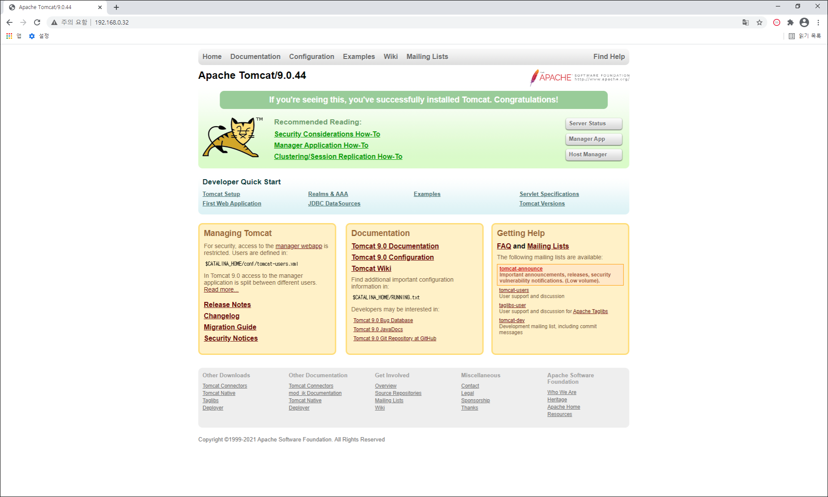Click the Server Status button
828x497 pixels.
594,124
